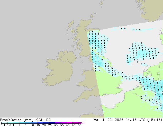Click the '25' legend scale label
The height and width of the screenshot is (126, 163).
pyautogui.click(x=50, y=125)
